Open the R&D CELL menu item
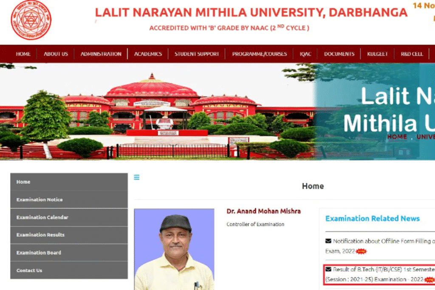This screenshot has height=290, width=435. [x=412, y=54]
